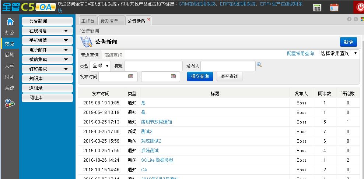
Task: Select the 普通查询 tab
Action: coord(90,55)
